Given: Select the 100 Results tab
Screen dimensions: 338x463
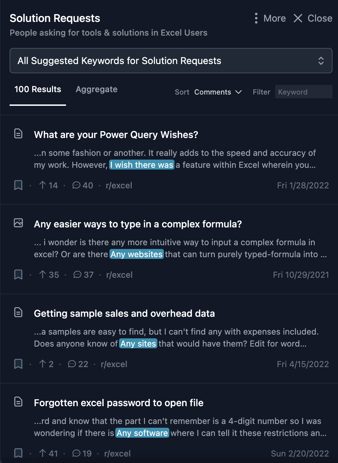Looking at the screenshot, I should [38, 89].
